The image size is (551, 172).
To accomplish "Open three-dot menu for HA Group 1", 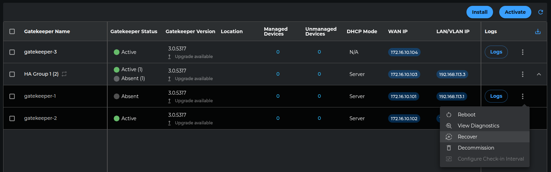I will click(522, 74).
